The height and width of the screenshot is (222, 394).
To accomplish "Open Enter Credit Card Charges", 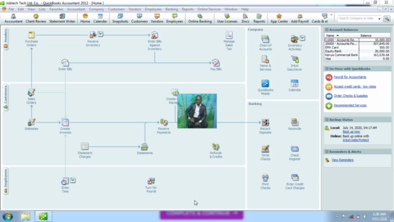I will click(x=295, y=178).
